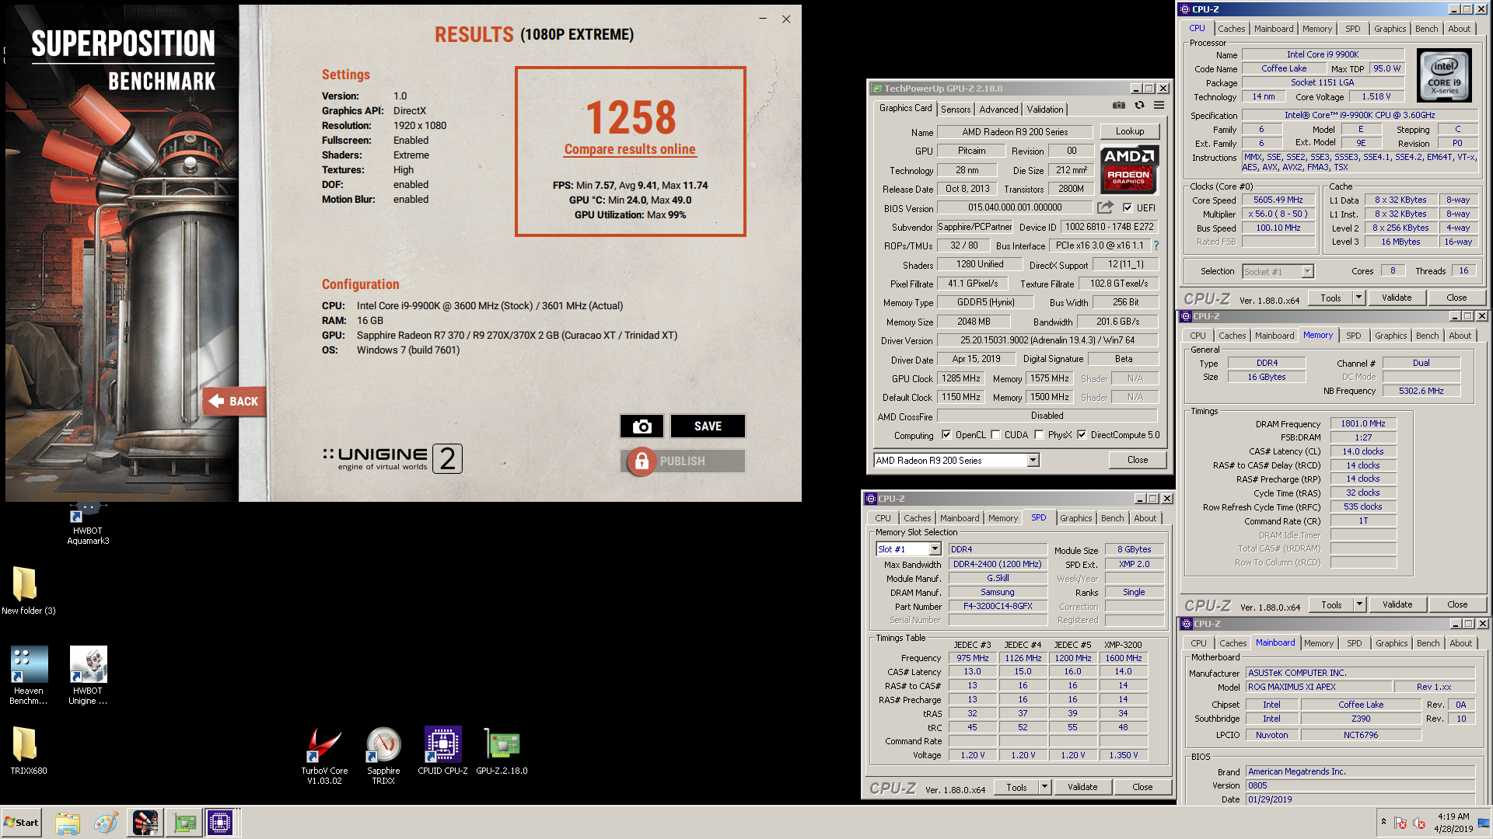
Task: Expand Tools dropdown arrow in CPU-Z CPU window
Action: [x=1358, y=298]
